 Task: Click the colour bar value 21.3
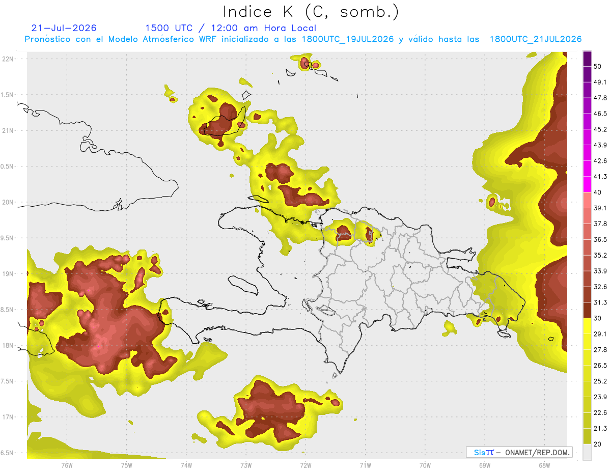pyautogui.click(x=600, y=429)
